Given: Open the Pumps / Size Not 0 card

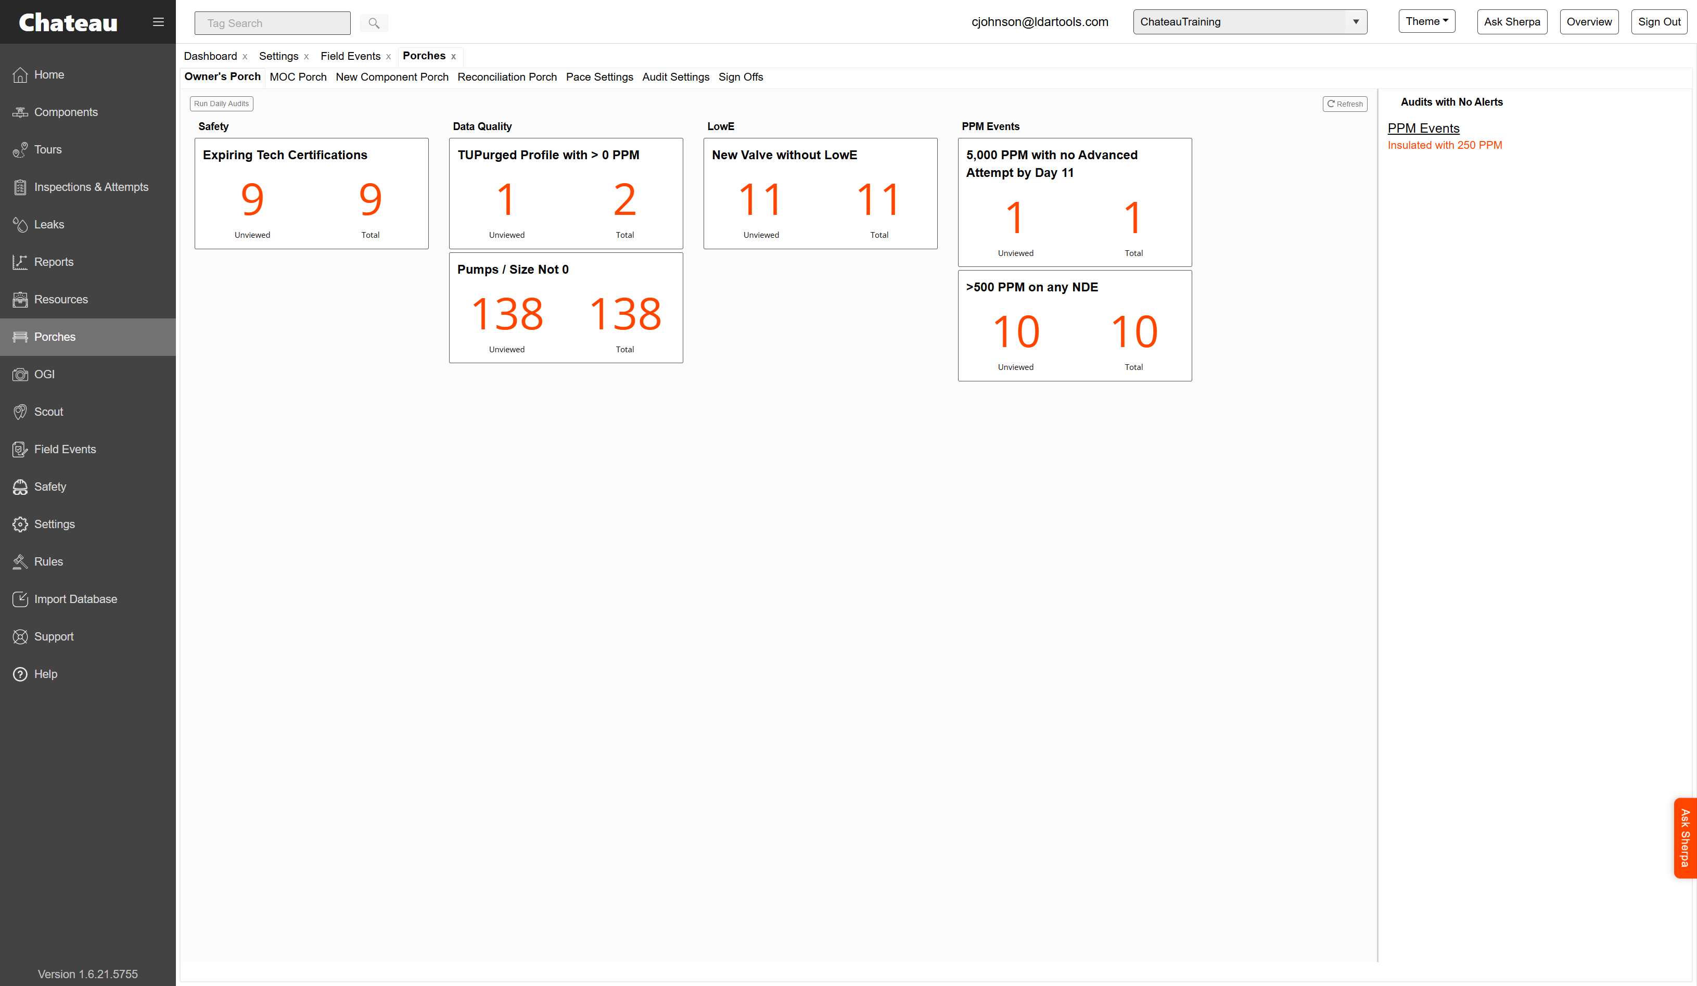Looking at the screenshot, I should 566,308.
